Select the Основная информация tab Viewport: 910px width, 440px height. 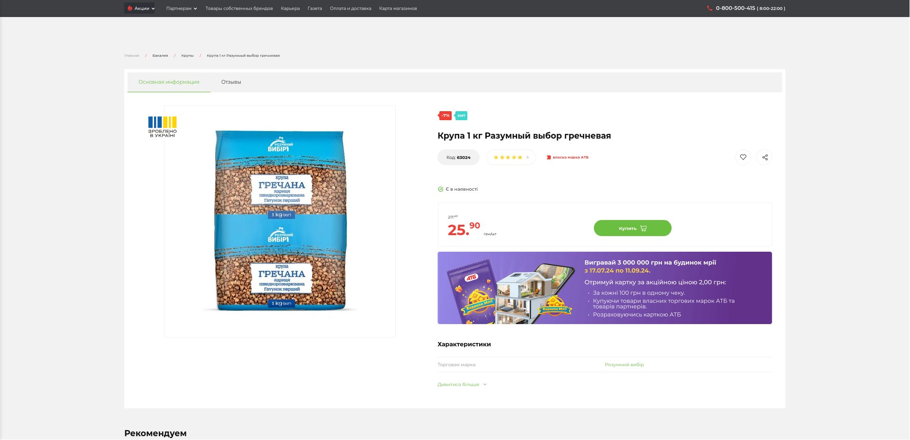(x=169, y=82)
